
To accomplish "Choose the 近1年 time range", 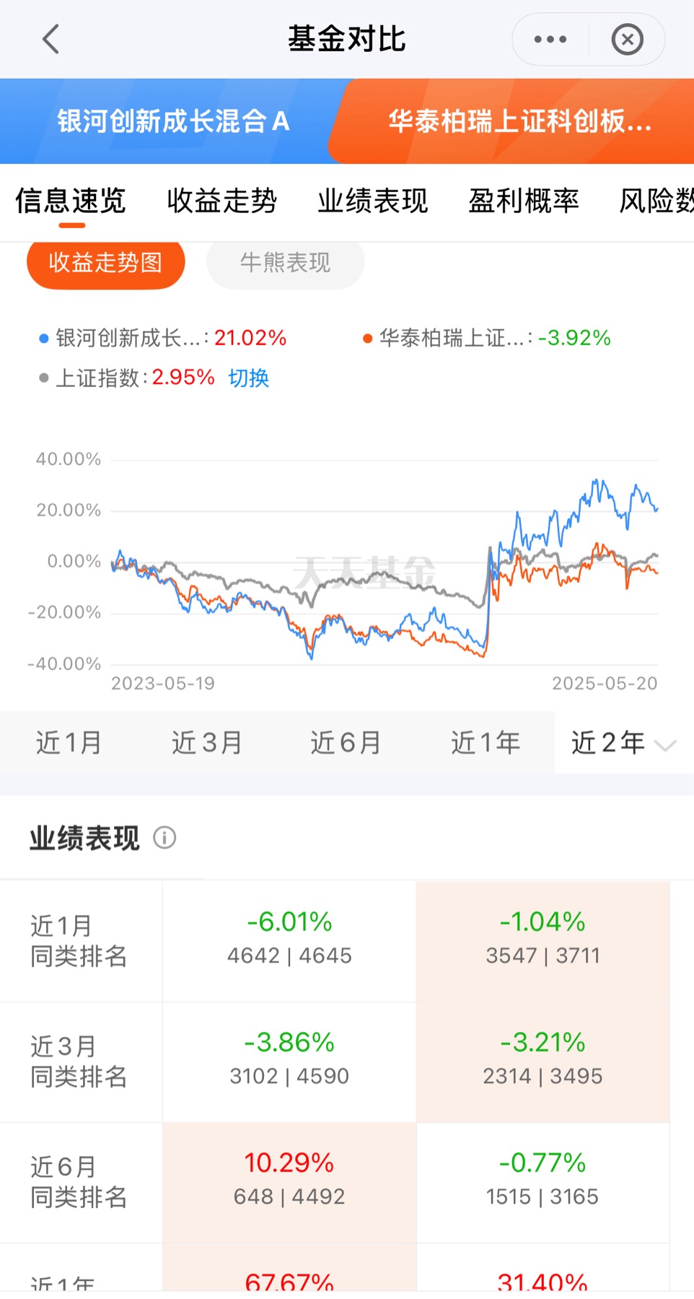I will click(486, 742).
